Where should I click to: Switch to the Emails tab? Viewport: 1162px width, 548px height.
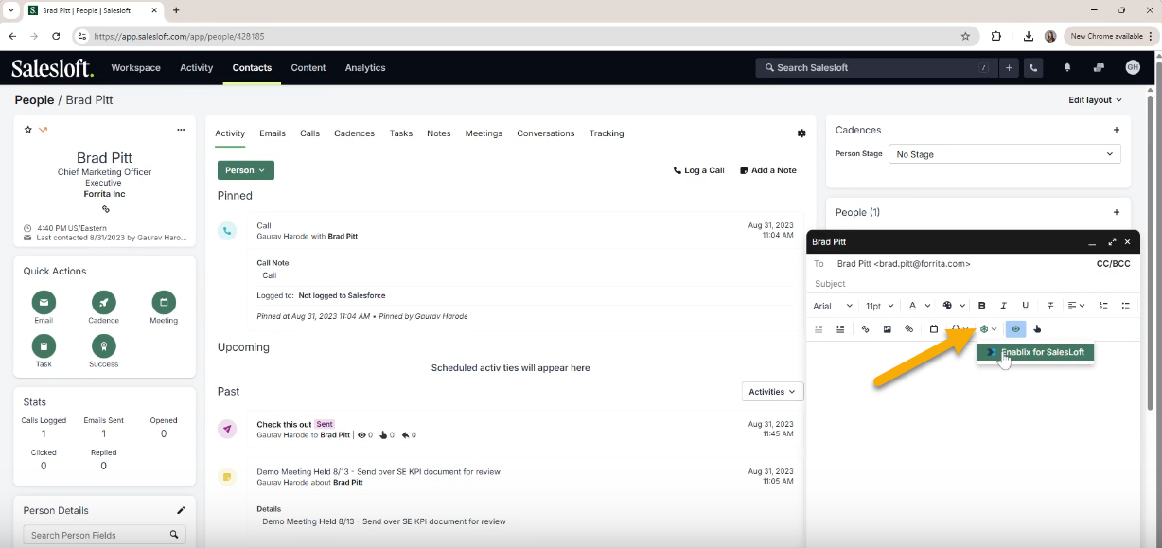coord(273,133)
